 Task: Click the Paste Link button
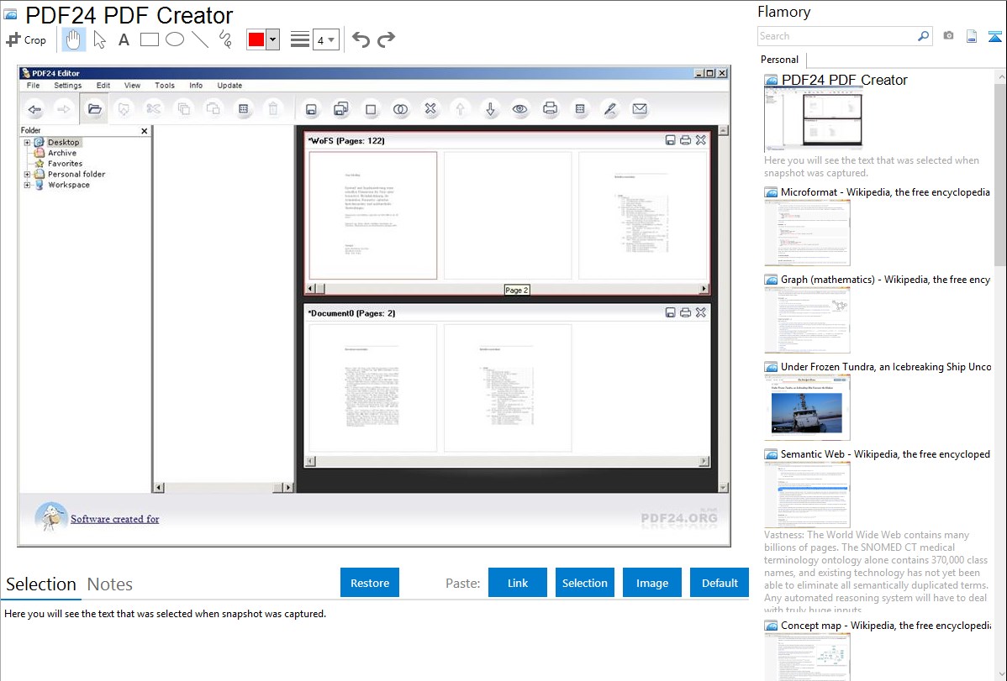click(518, 583)
